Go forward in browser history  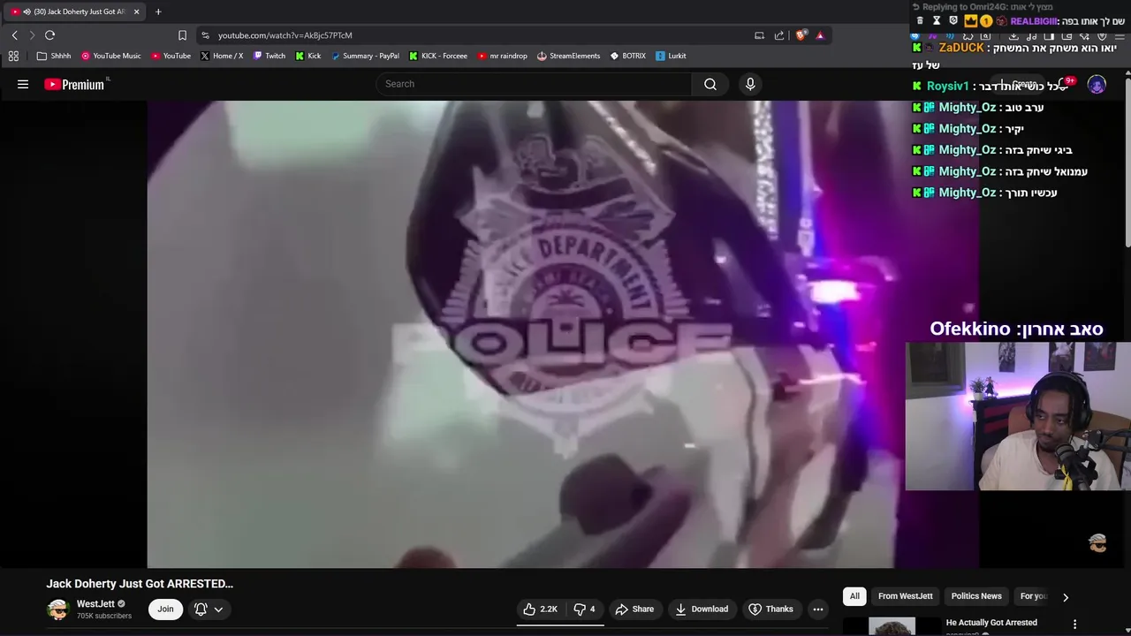[32, 35]
